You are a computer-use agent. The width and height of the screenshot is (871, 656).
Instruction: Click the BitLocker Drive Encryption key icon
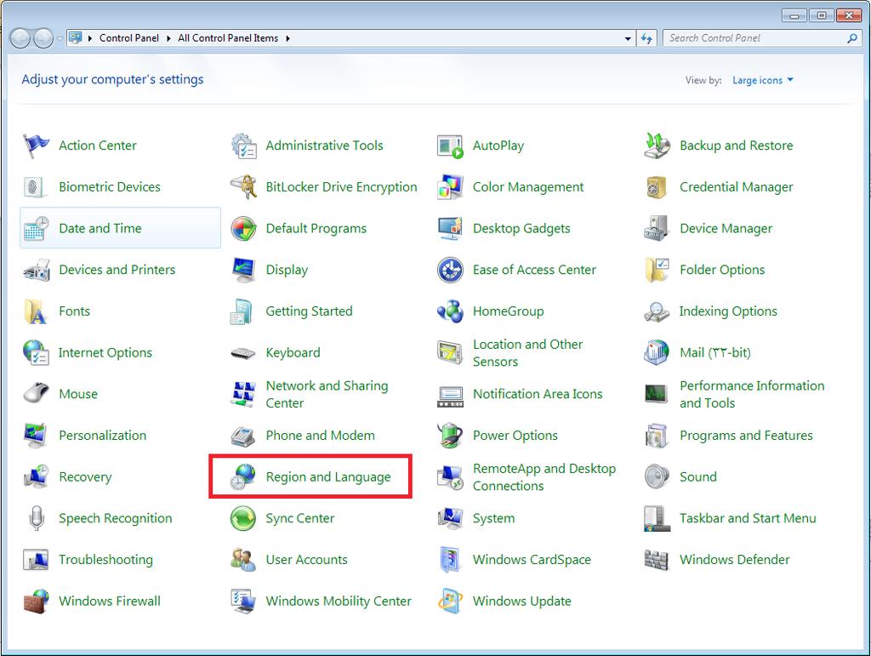(x=243, y=186)
